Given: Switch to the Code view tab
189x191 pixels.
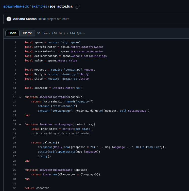Looking at the screenshot, I should coord(12,33).
